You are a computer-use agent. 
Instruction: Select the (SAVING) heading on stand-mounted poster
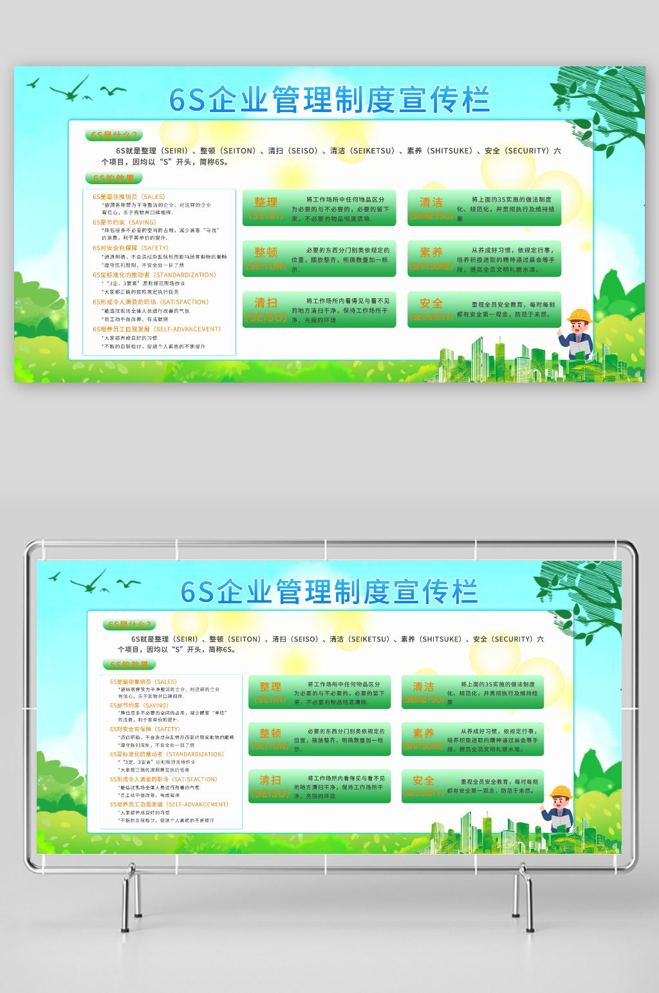click(139, 706)
